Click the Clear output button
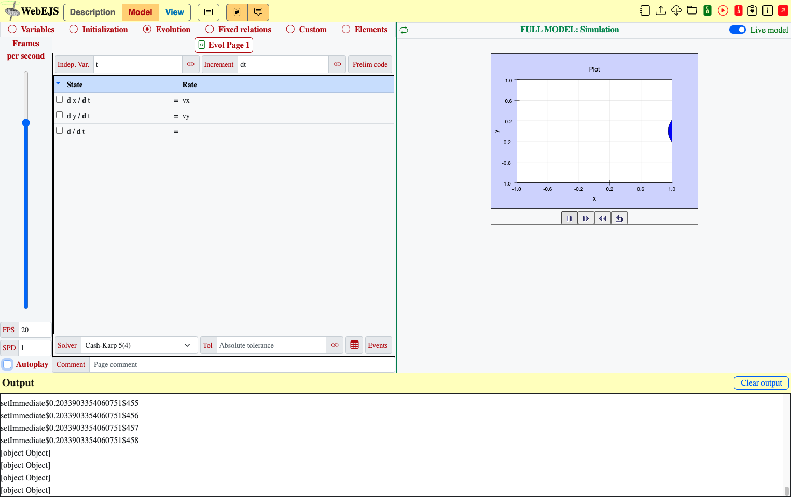This screenshot has height=497, width=791. click(x=761, y=383)
